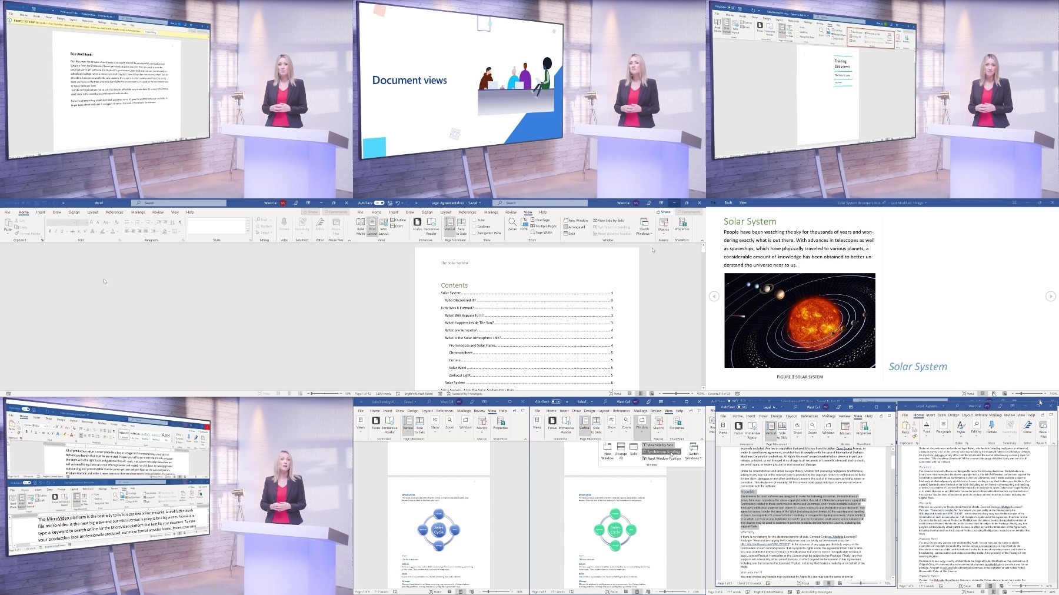Toggle AutoSave switch in Legal Agreement.docx window

point(379,203)
